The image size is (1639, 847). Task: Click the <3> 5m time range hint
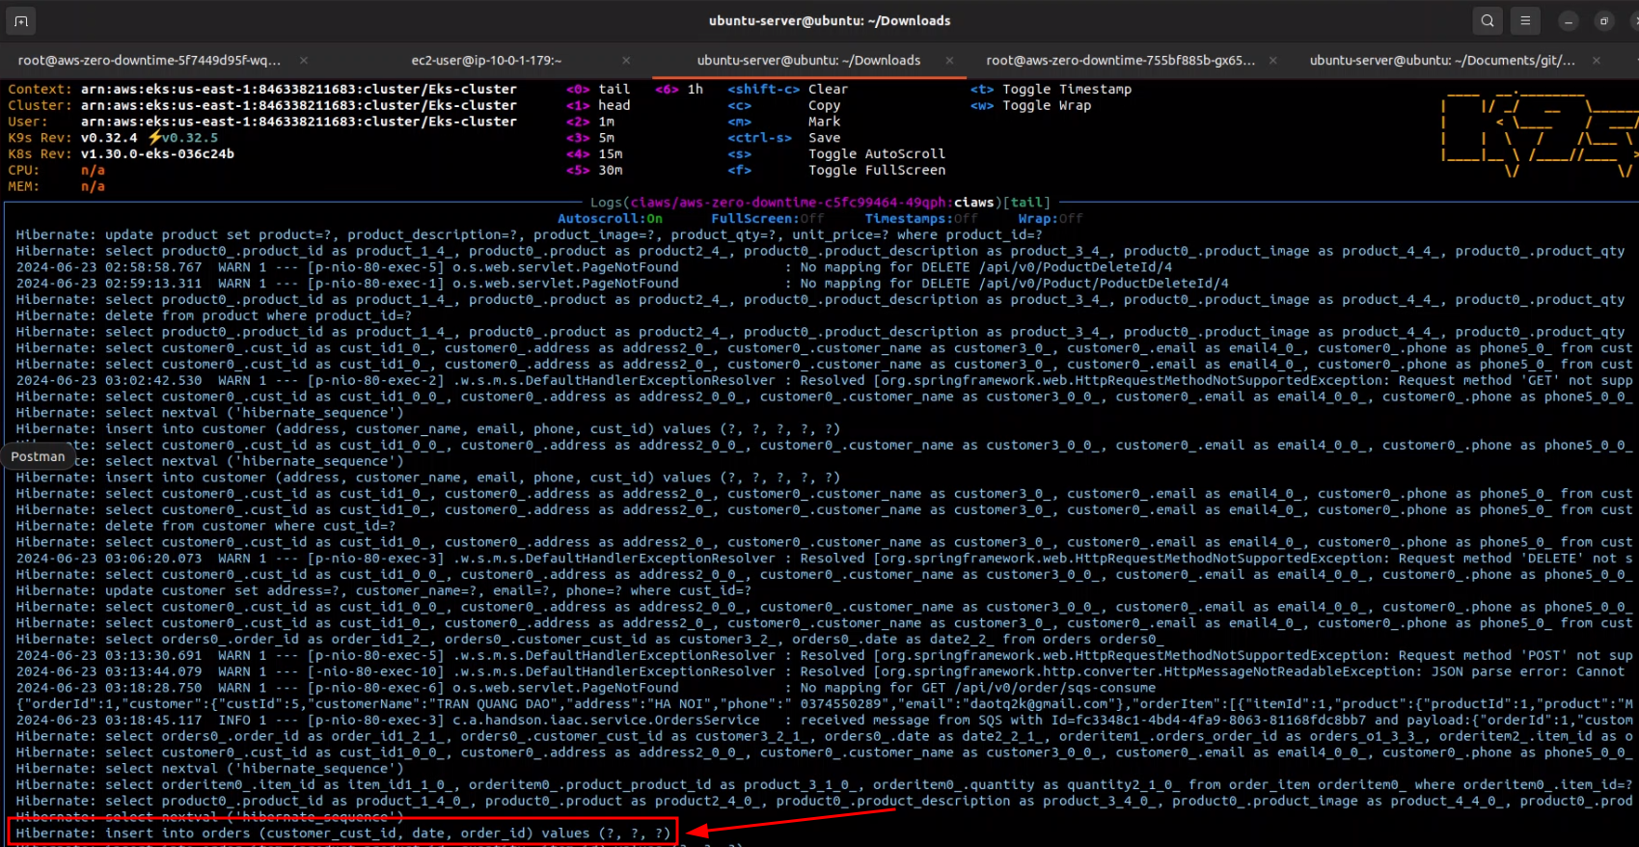(x=590, y=138)
